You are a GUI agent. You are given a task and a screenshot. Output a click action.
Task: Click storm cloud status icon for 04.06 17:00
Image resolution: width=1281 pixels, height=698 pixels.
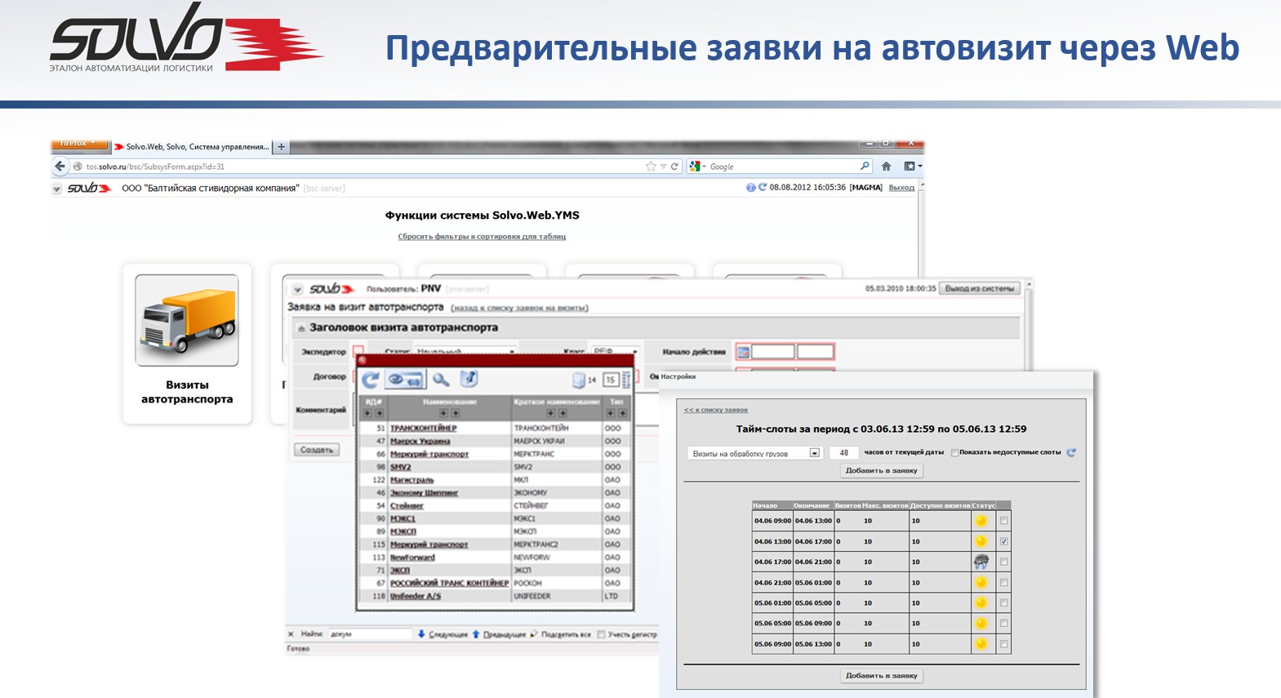981,562
